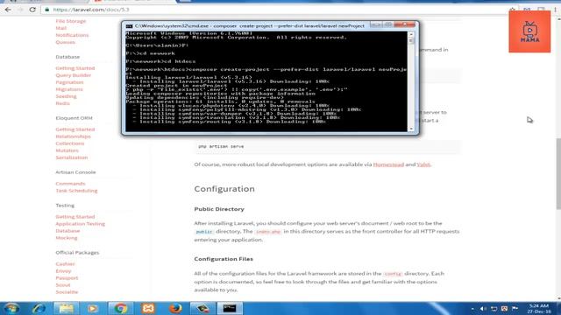Open Getting Started under Testing
This screenshot has width=561, height=315.
(75, 217)
